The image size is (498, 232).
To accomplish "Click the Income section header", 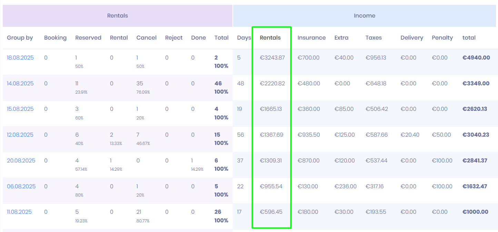I will tap(364, 16).
